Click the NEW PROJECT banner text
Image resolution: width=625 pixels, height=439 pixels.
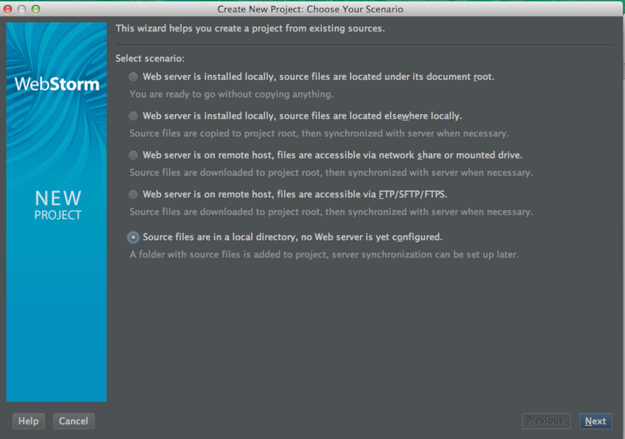[58, 205]
